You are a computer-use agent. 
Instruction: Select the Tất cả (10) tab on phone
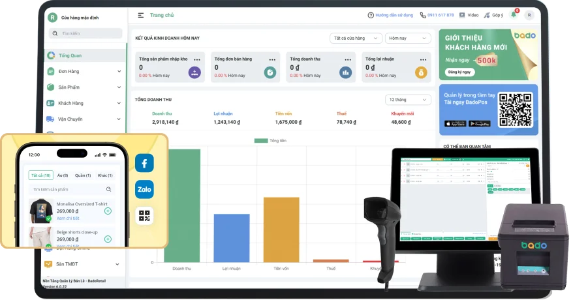point(41,175)
